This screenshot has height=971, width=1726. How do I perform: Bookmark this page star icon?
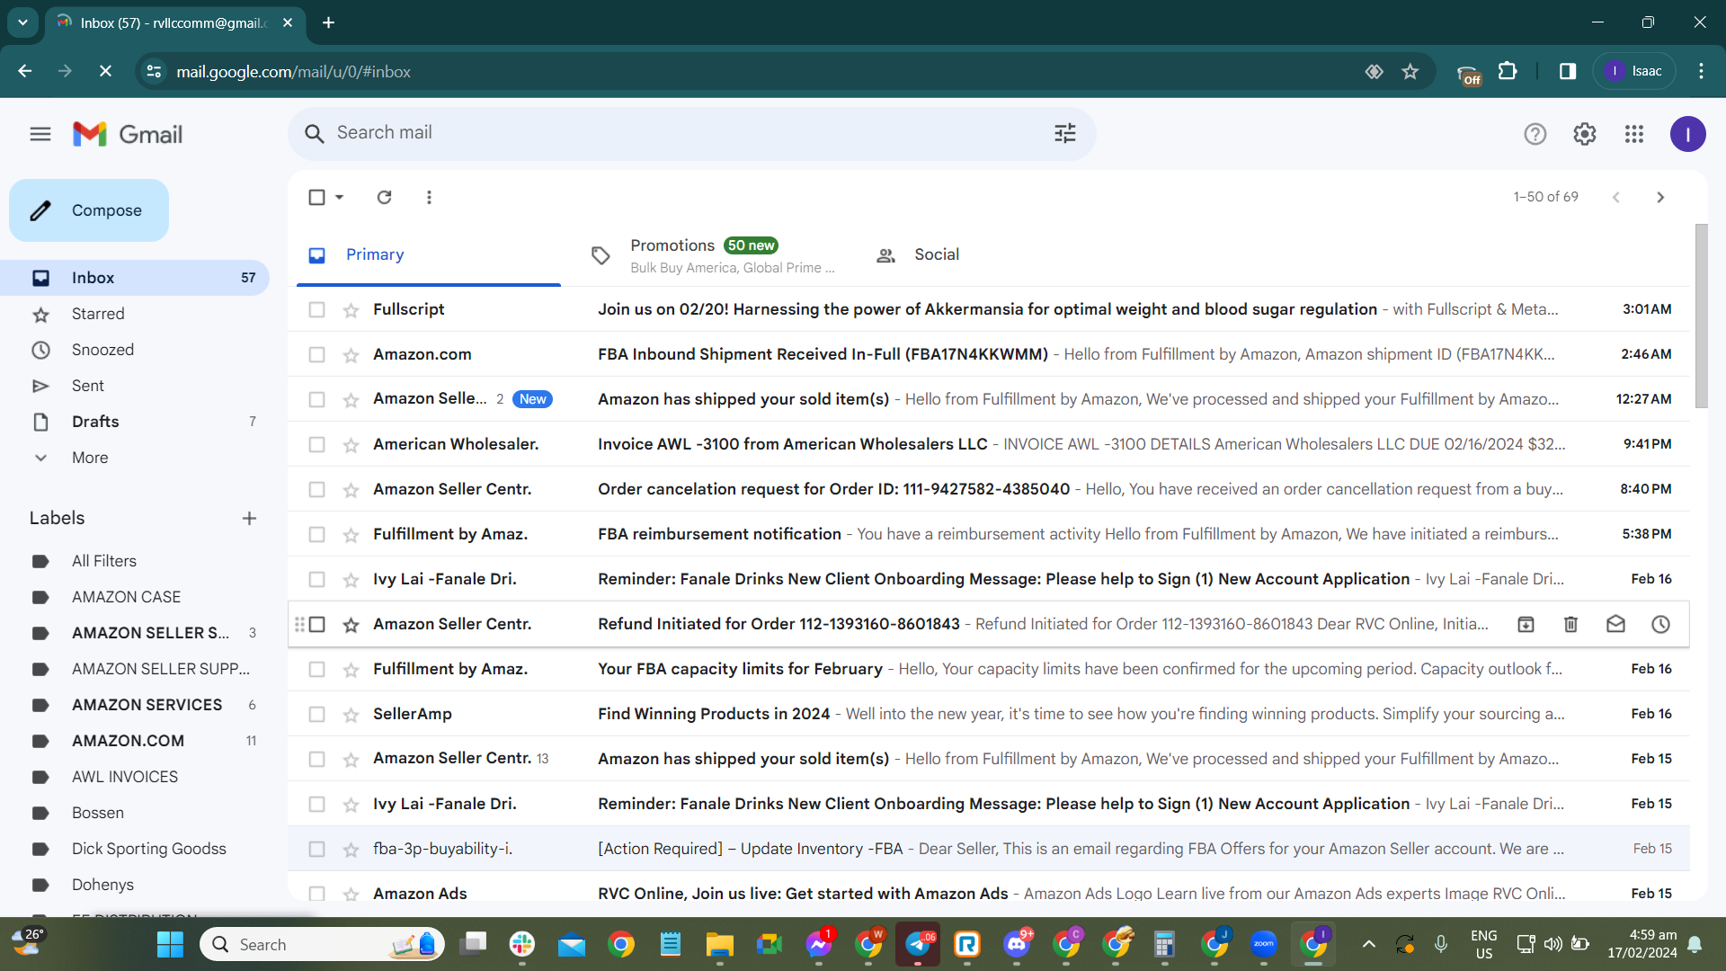coord(1410,71)
